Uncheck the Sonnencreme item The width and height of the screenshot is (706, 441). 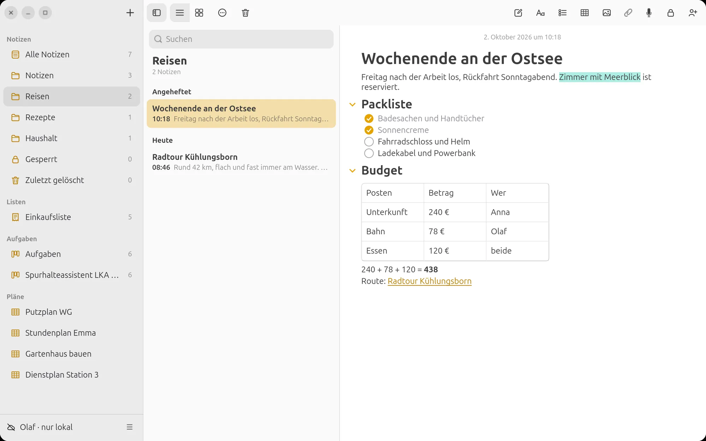(x=369, y=130)
